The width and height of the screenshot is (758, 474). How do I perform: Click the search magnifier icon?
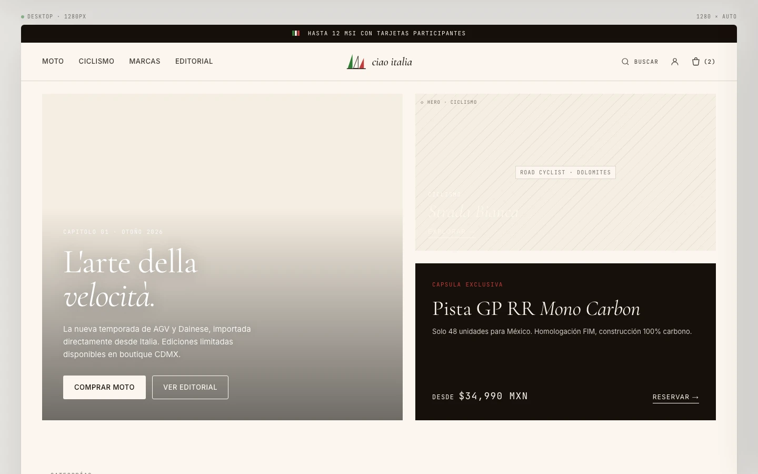(625, 62)
